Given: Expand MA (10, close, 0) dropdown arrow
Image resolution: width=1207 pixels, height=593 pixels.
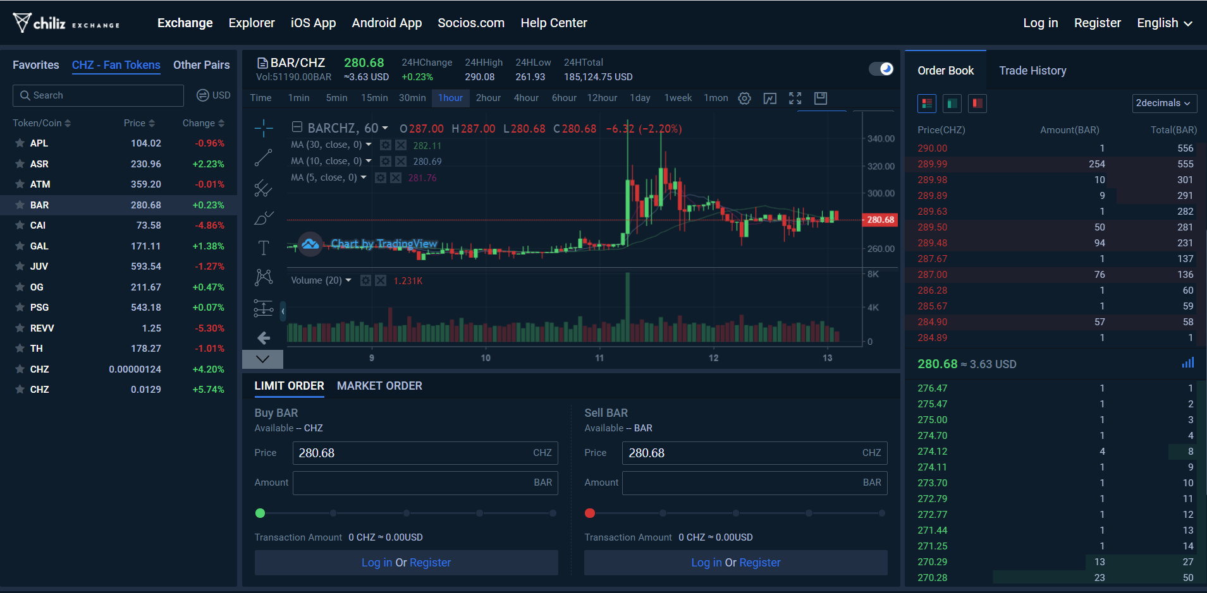Looking at the screenshot, I should 369,161.
